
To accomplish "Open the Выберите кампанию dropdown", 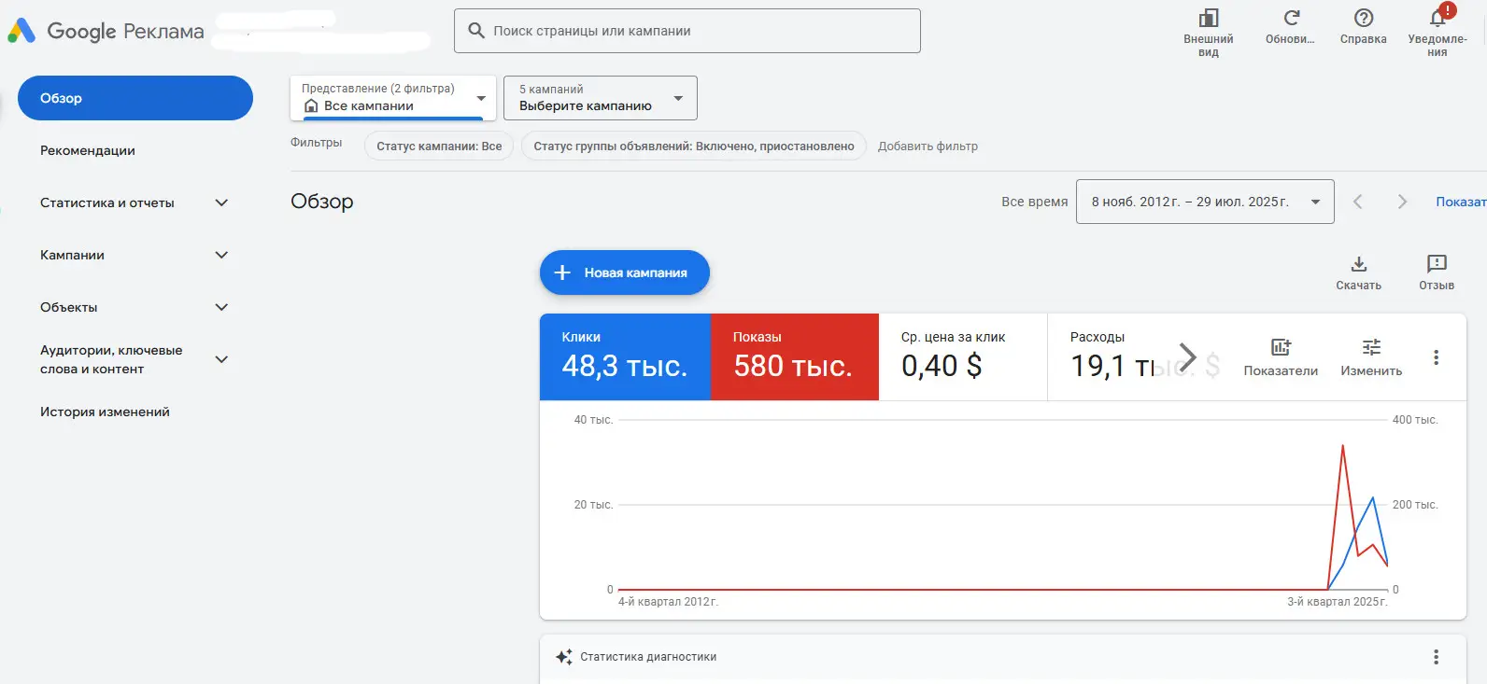I will (600, 98).
